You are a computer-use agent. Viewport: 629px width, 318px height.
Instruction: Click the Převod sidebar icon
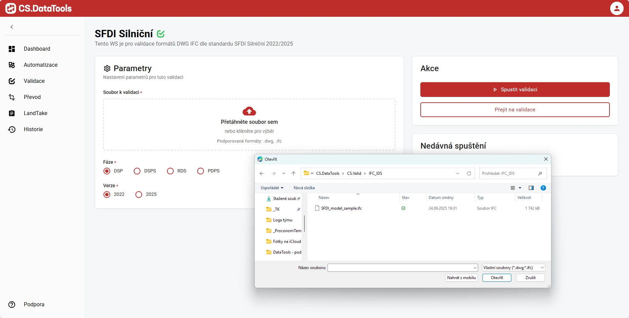click(12, 97)
